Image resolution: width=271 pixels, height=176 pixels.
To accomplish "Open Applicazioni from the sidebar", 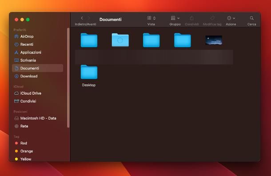I will pyautogui.click(x=38, y=52).
